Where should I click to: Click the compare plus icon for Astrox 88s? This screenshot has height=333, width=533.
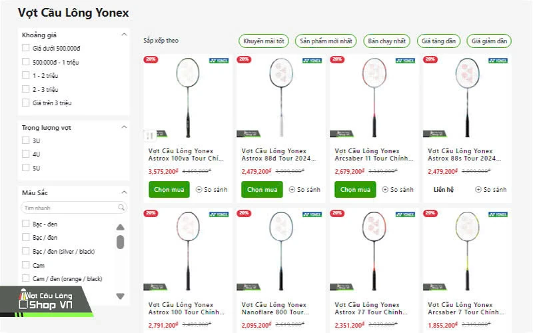[478, 190]
